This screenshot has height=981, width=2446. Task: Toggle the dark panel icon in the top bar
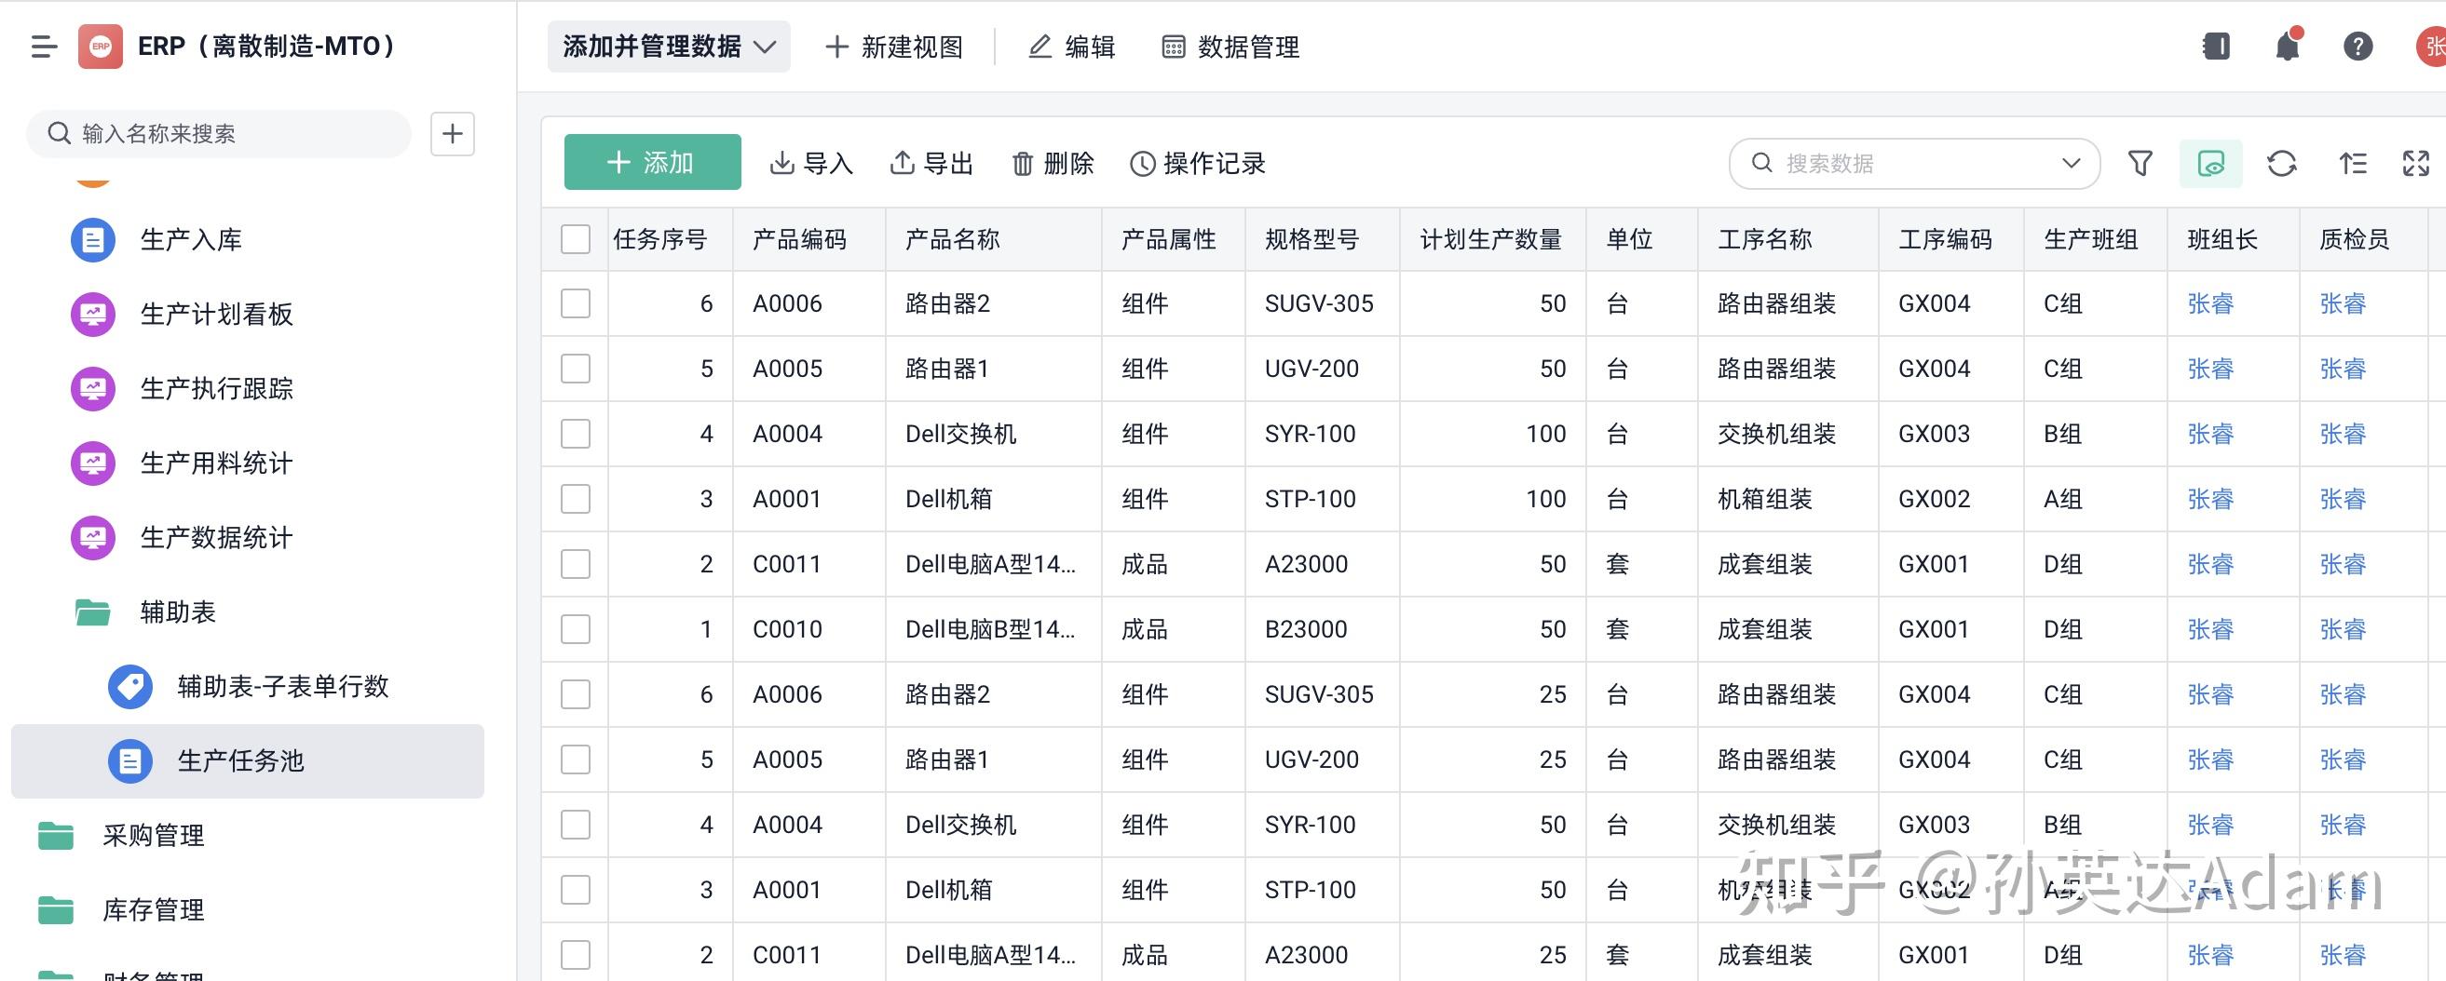coord(2216,47)
